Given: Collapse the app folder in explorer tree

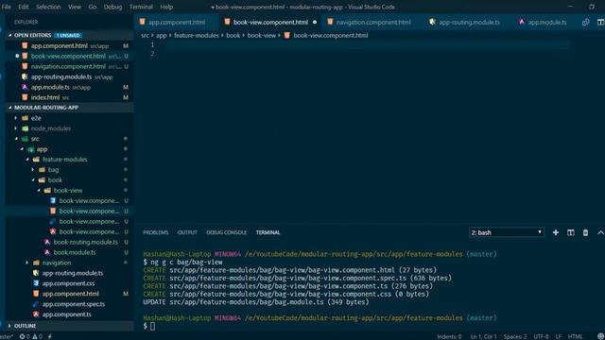Looking at the screenshot, I should point(42,149).
